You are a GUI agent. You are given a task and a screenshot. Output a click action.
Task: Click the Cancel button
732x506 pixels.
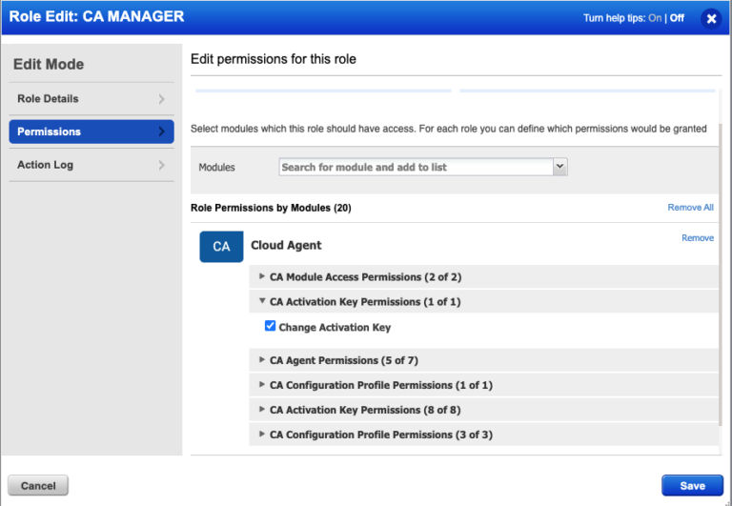pyautogui.click(x=38, y=485)
